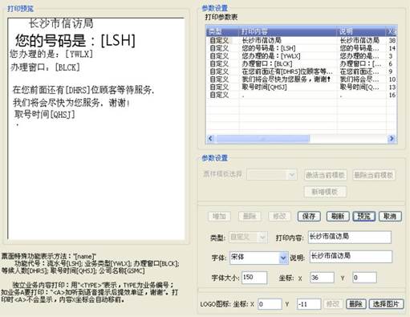Viewport: 410px width, 317px height.
Task: Select row 您的号码是：[LSH] in the table
Action: (x=302, y=48)
